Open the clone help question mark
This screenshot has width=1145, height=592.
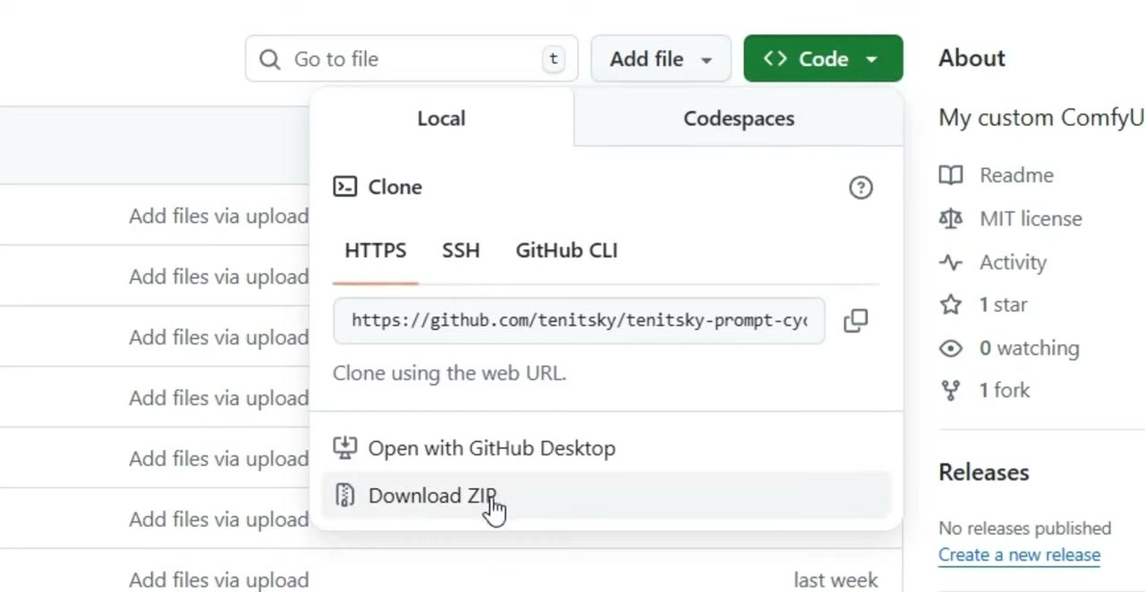pyautogui.click(x=861, y=187)
